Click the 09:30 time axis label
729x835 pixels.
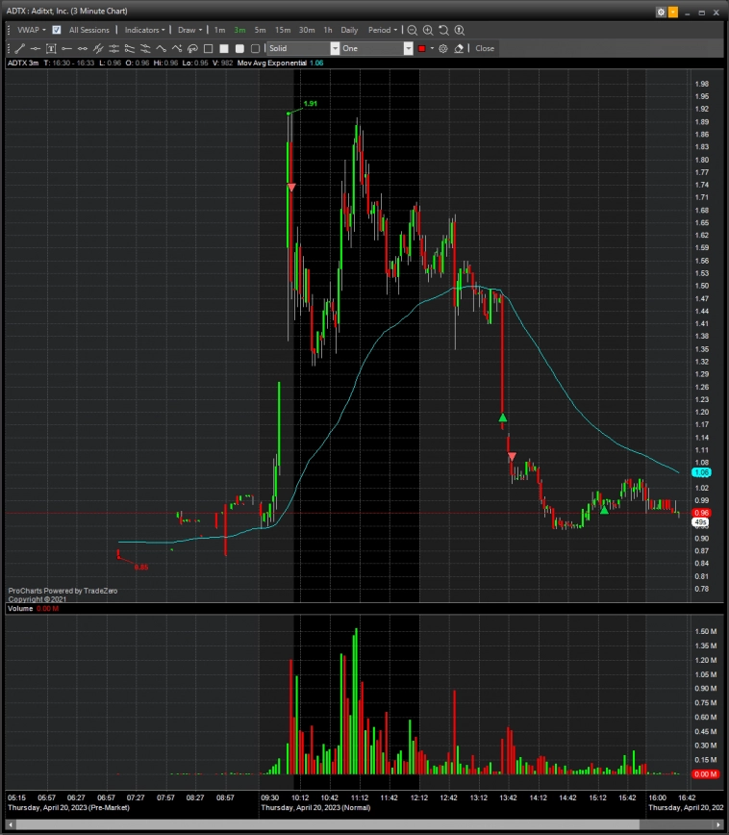[x=269, y=797]
